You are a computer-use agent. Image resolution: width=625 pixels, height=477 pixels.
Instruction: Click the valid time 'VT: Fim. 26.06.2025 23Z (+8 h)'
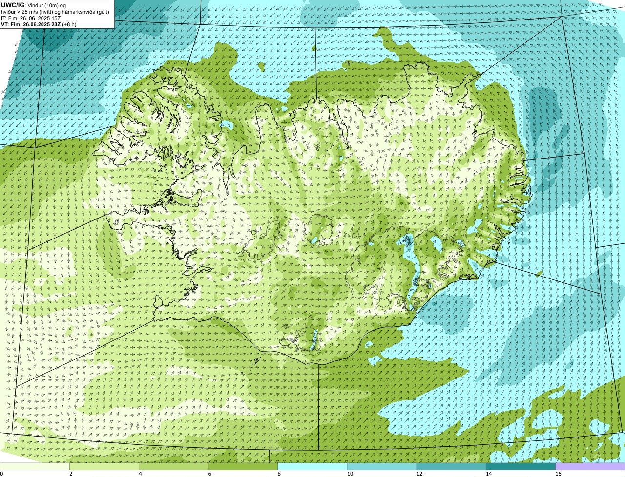39,24
